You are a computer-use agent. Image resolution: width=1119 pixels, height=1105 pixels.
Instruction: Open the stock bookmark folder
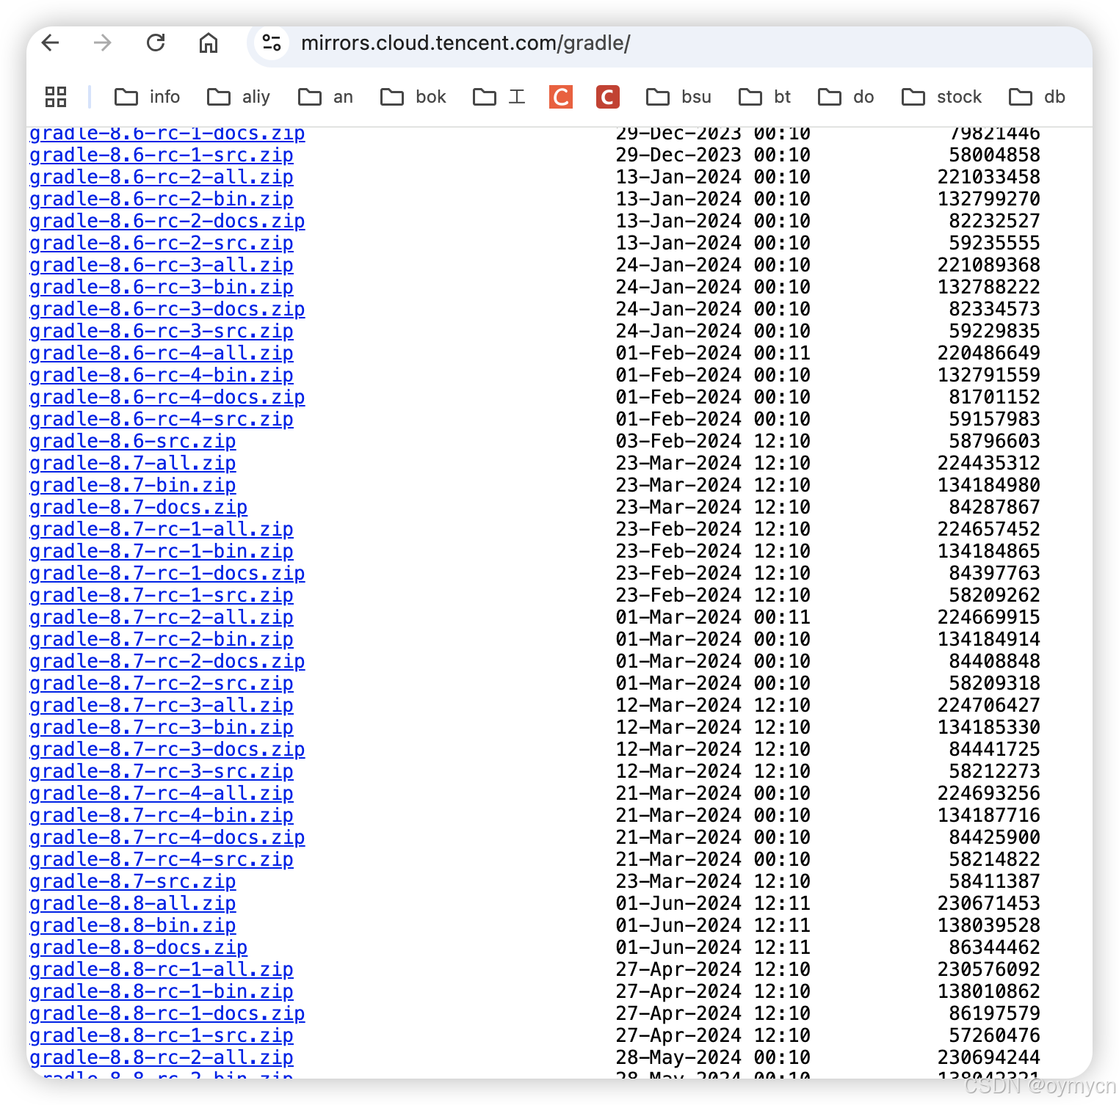pyautogui.click(x=942, y=97)
